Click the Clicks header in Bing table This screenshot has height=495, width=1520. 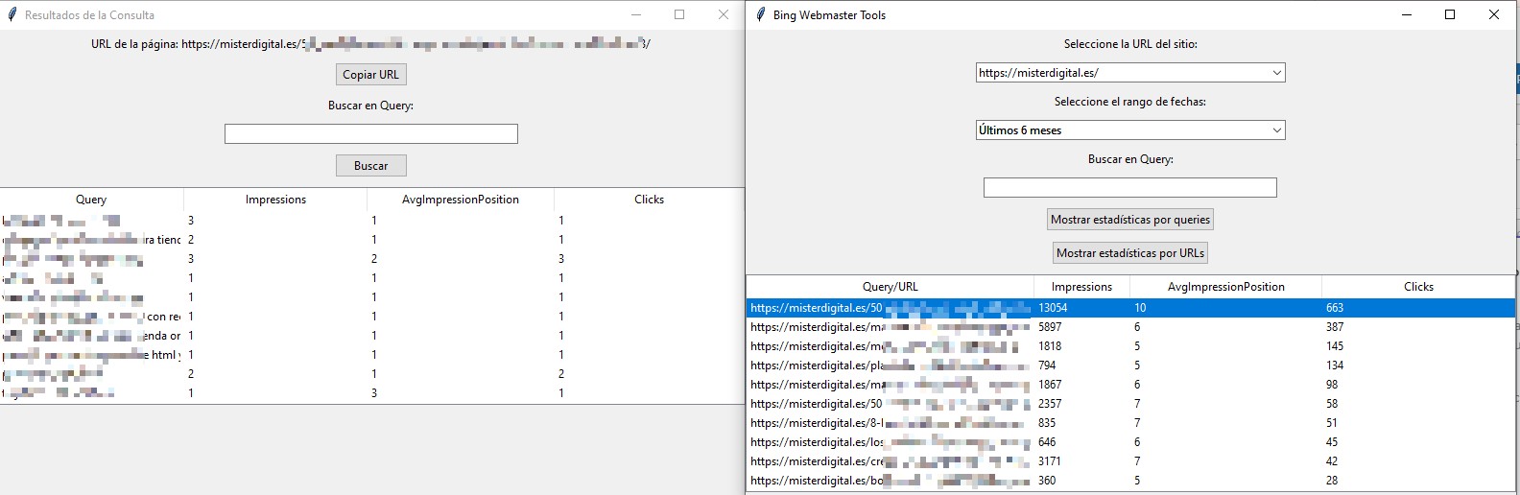tap(1418, 287)
